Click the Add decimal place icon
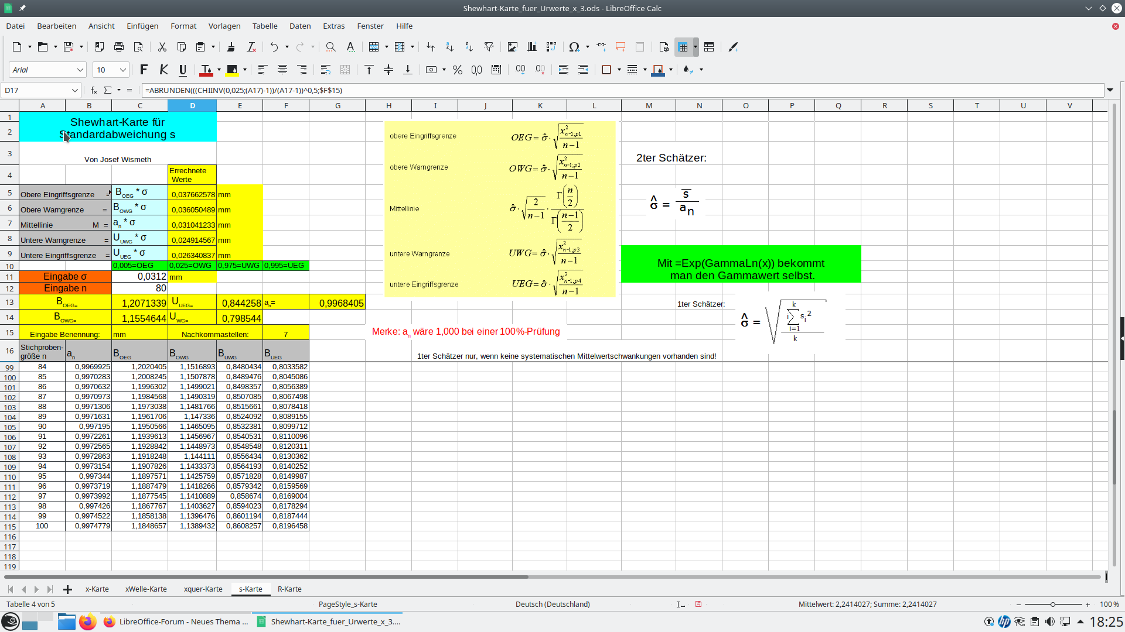This screenshot has height=632, width=1125. tap(520, 70)
